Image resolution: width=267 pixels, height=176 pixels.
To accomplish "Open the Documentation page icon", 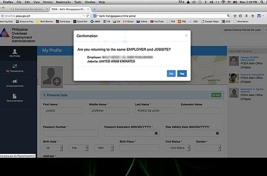I will pyautogui.click(x=15, y=96).
